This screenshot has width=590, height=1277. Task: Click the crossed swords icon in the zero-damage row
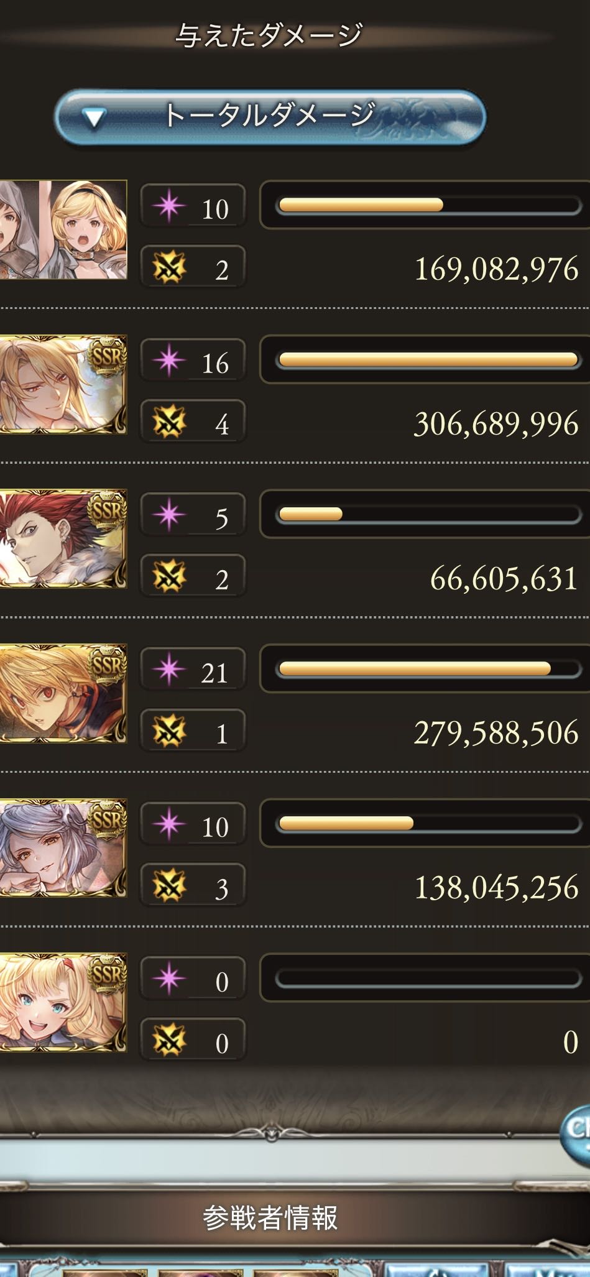pos(169,1041)
